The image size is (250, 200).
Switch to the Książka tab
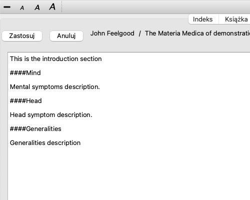pos(236,19)
